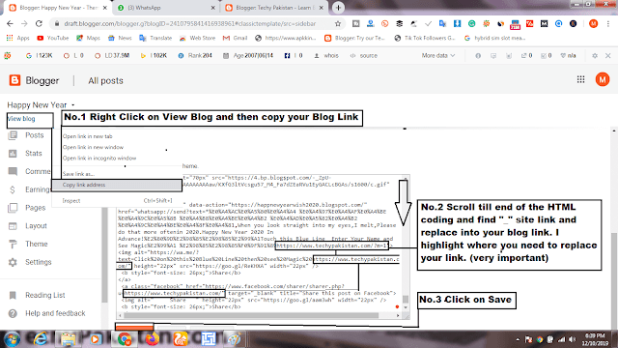Click the volume icon in system tray
This screenshot has width=618, height=348.
573,339
